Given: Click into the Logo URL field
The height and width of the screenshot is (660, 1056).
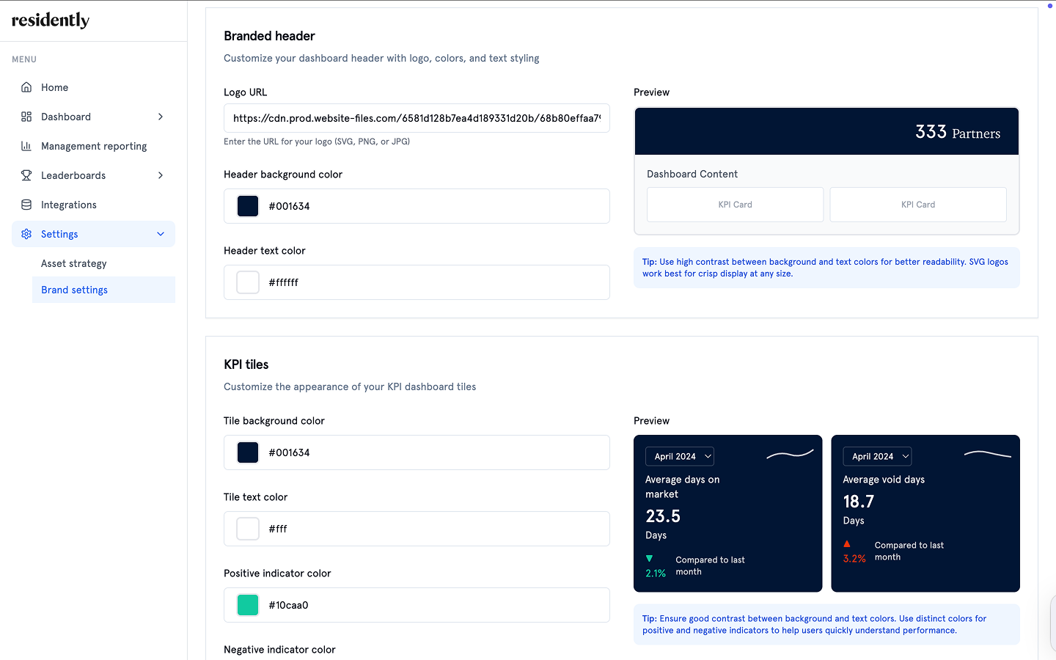Looking at the screenshot, I should pyautogui.click(x=417, y=118).
